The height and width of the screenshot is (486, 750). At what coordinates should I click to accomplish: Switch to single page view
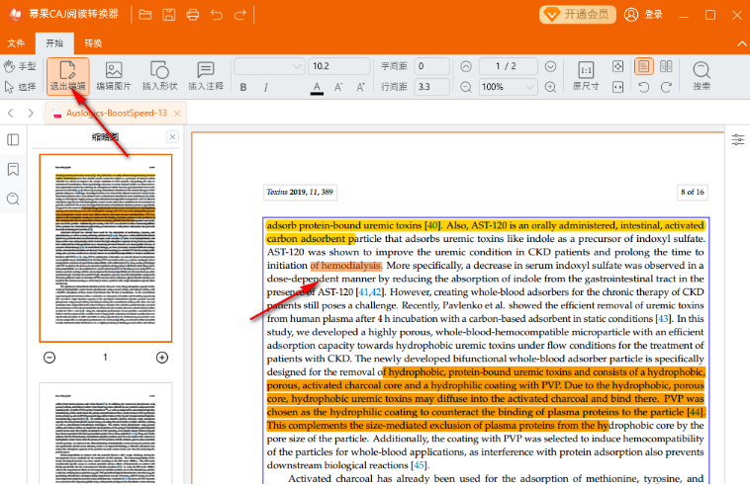pos(644,66)
